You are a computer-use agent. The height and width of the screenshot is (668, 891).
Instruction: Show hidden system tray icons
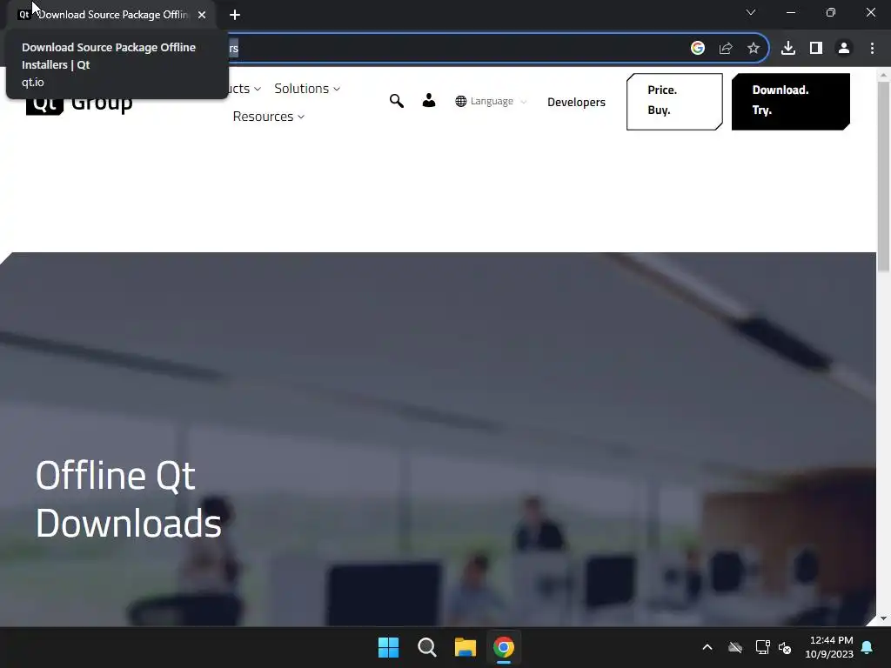707,647
